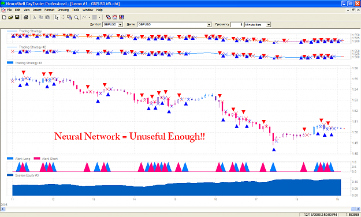Image resolution: width=361 pixels, height=217 pixels.
Task: Cut selection using the scissors icon
Action: click(x=34, y=17)
